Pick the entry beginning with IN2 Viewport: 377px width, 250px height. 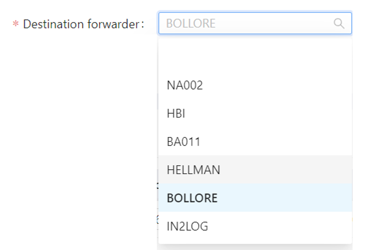(x=187, y=226)
